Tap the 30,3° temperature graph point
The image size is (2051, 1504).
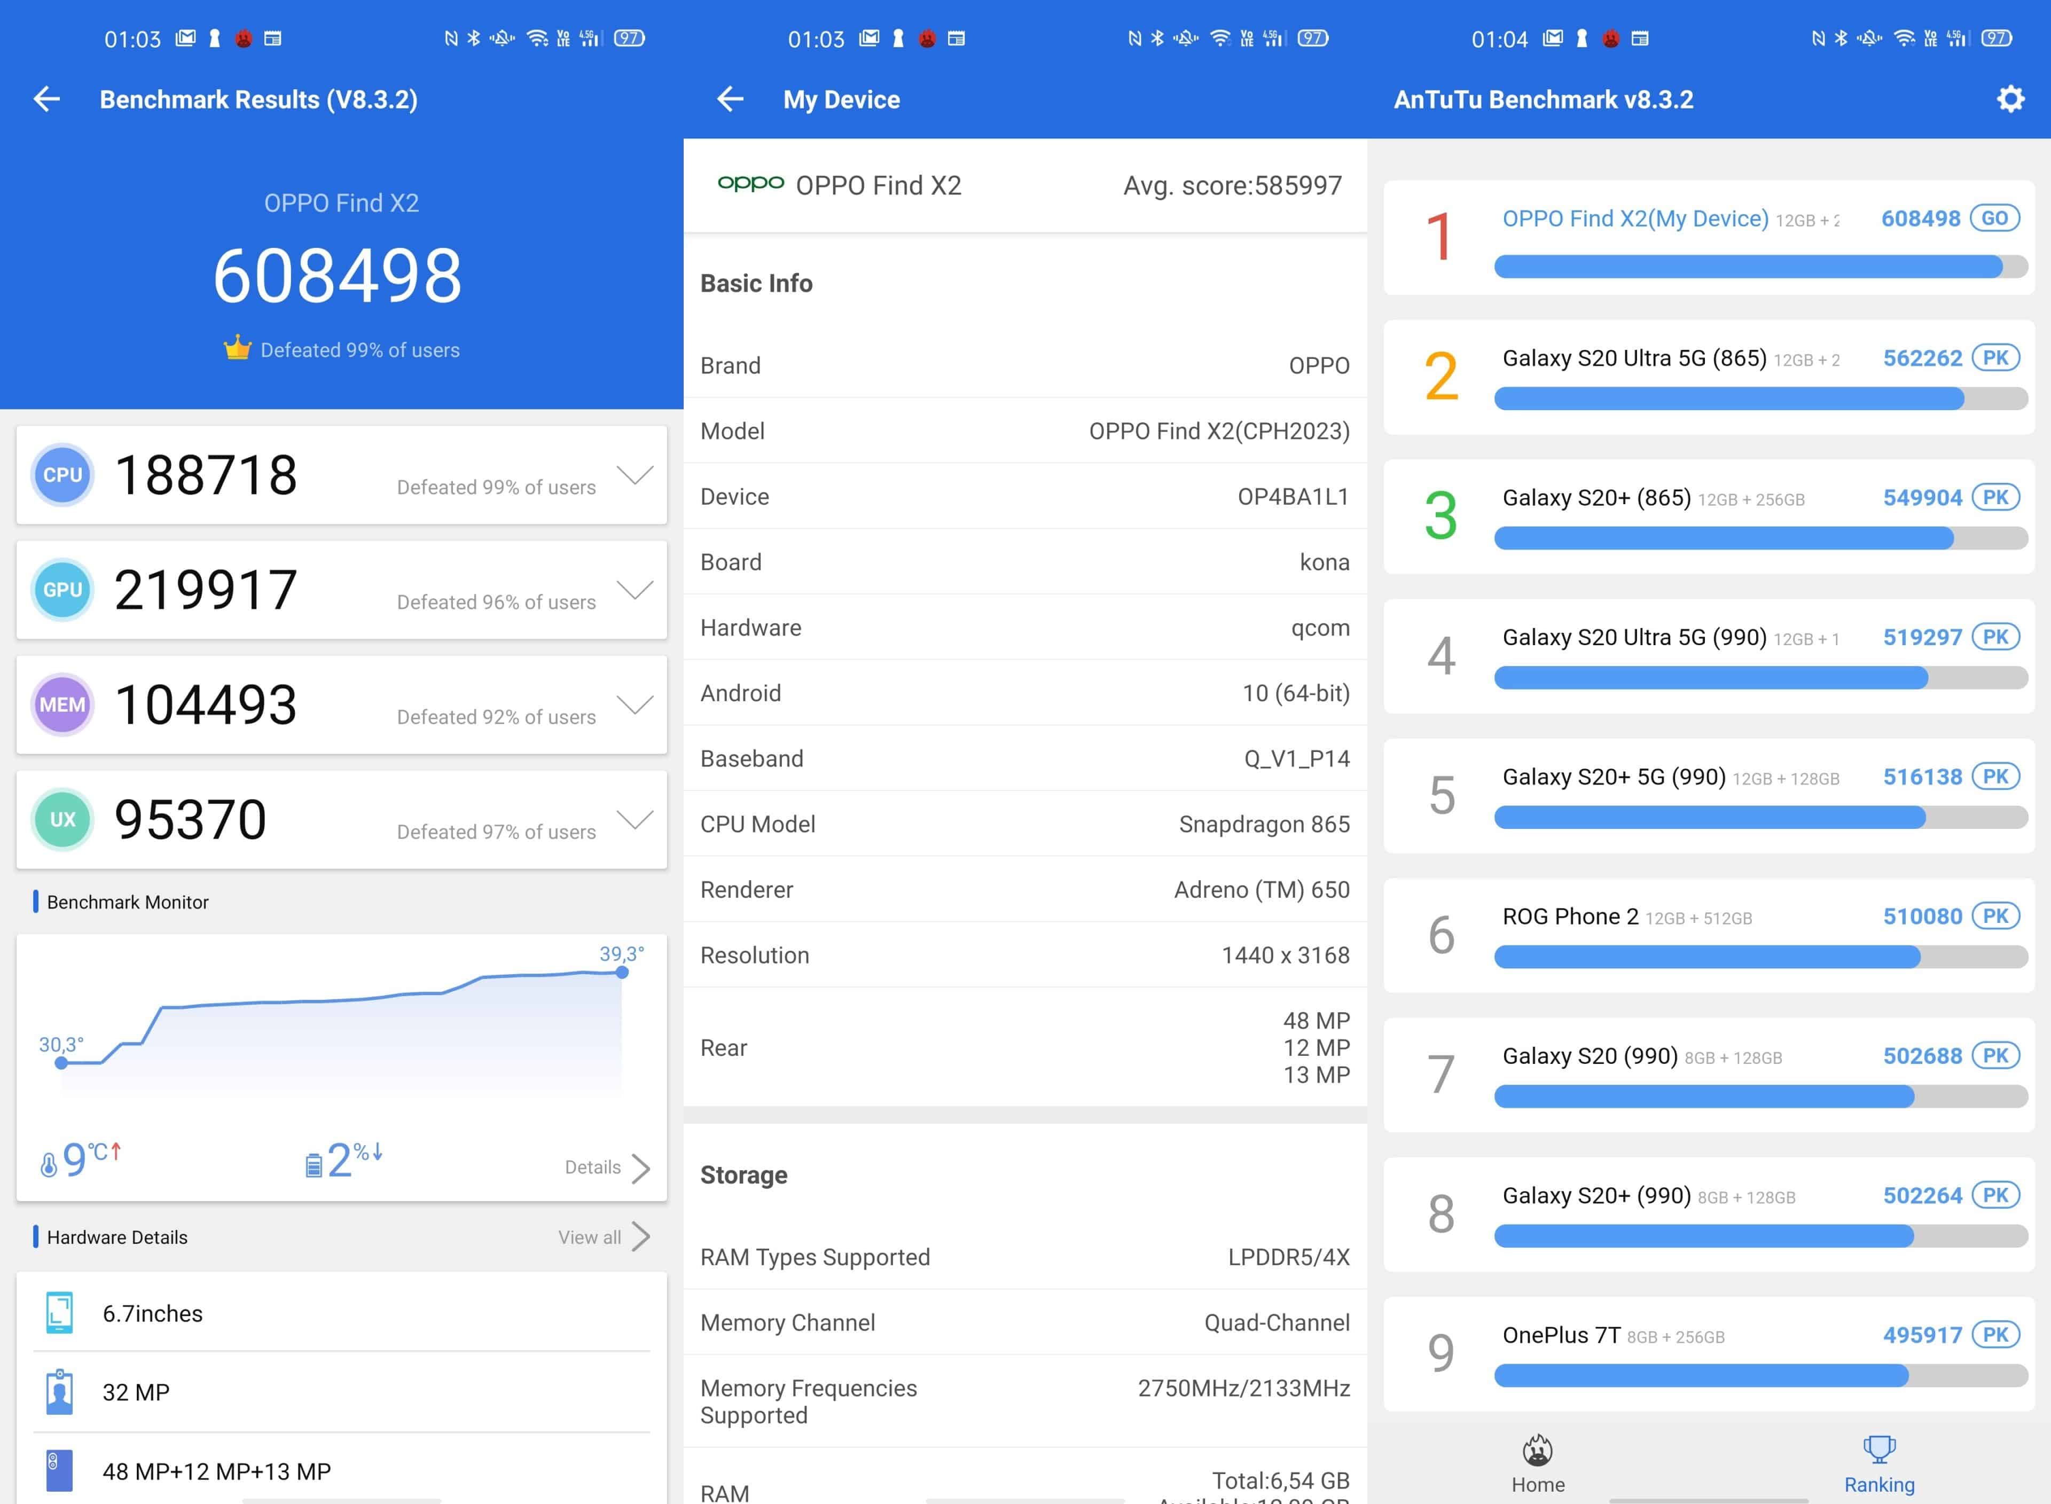[x=61, y=1062]
